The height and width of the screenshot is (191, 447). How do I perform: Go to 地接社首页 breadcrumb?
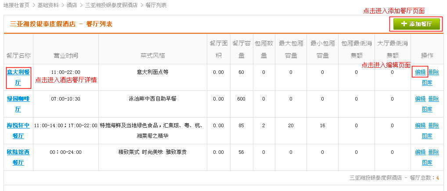pos(16,5)
